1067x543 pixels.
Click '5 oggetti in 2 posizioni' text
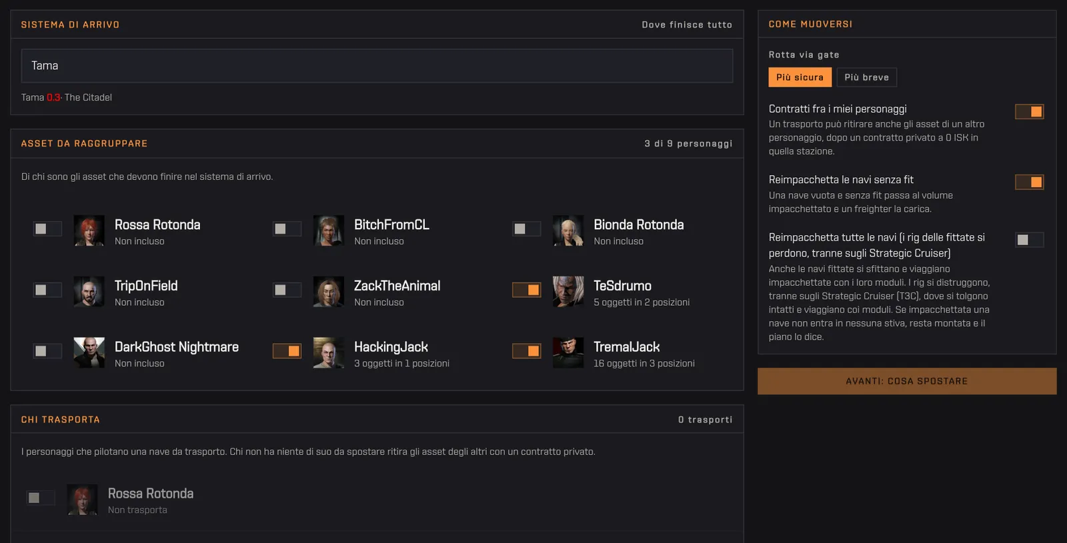(x=642, y=302)
